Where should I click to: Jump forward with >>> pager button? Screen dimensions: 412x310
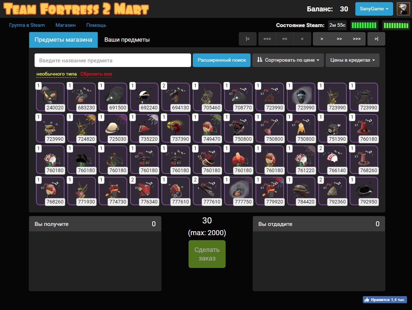coord(357,39)
